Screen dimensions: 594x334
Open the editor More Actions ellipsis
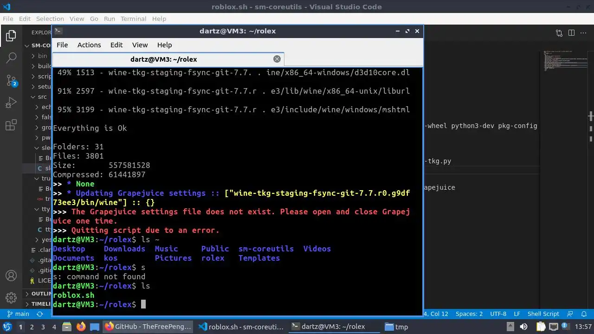[583, 32]
